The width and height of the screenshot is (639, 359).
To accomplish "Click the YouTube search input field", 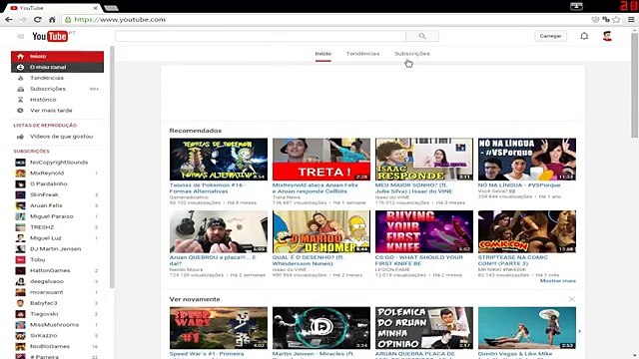I will (x=261, y=36).
